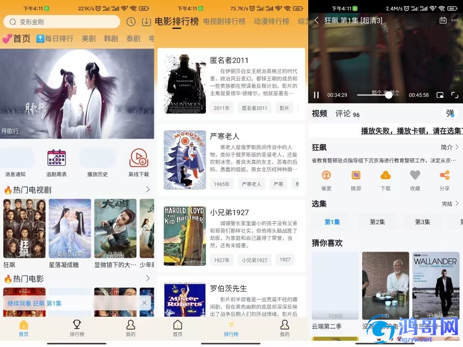Expand the 热门电影 section arrow
Image resolution: width=463 pixels, height=347 pixels.
click(x=148, y=278)
